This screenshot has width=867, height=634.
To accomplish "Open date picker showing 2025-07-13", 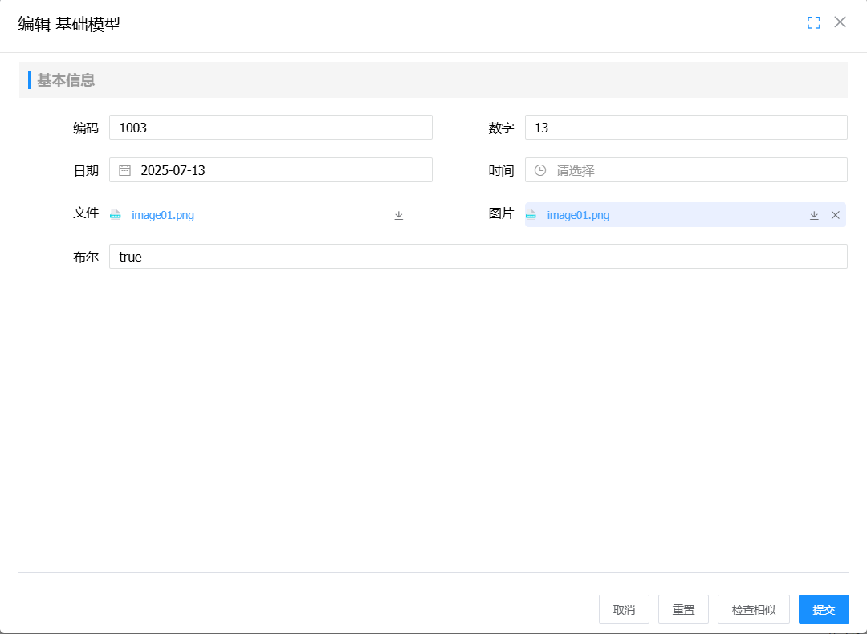I will coord(281,170).
